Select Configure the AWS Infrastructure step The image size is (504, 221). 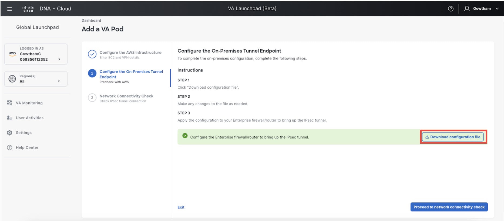(x=130, y=53)
